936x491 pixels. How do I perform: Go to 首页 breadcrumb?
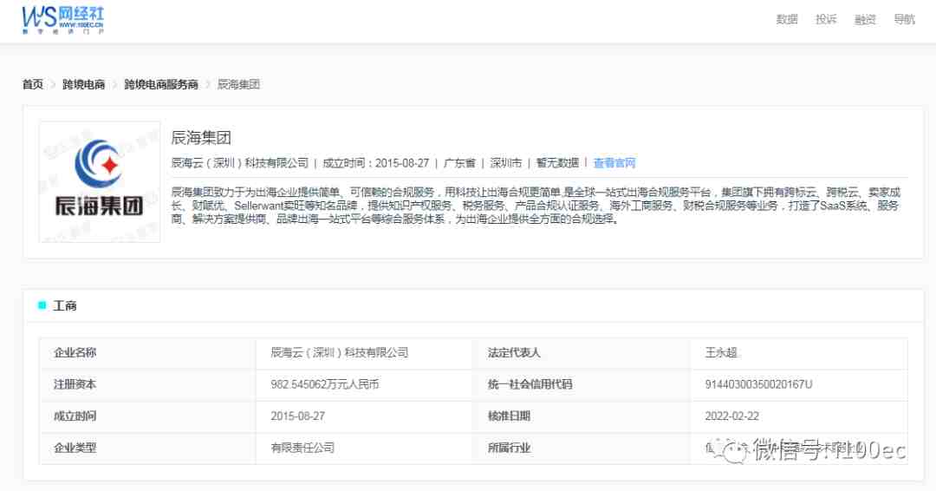[33, 84]
